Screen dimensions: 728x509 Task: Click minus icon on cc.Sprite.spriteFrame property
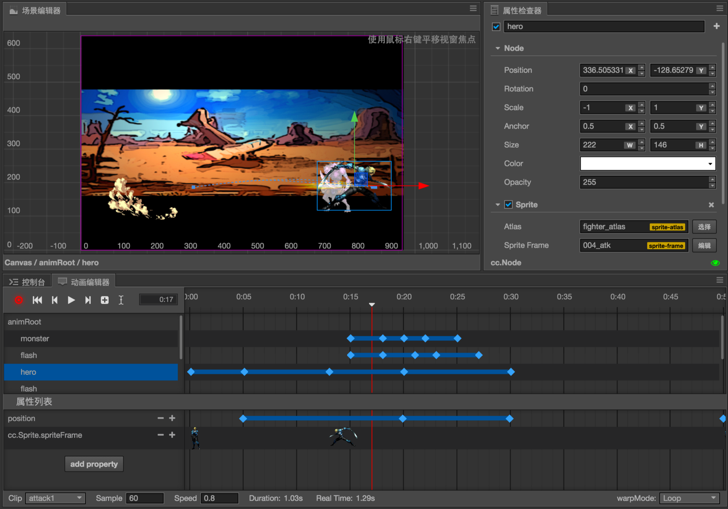pos(160,435)
